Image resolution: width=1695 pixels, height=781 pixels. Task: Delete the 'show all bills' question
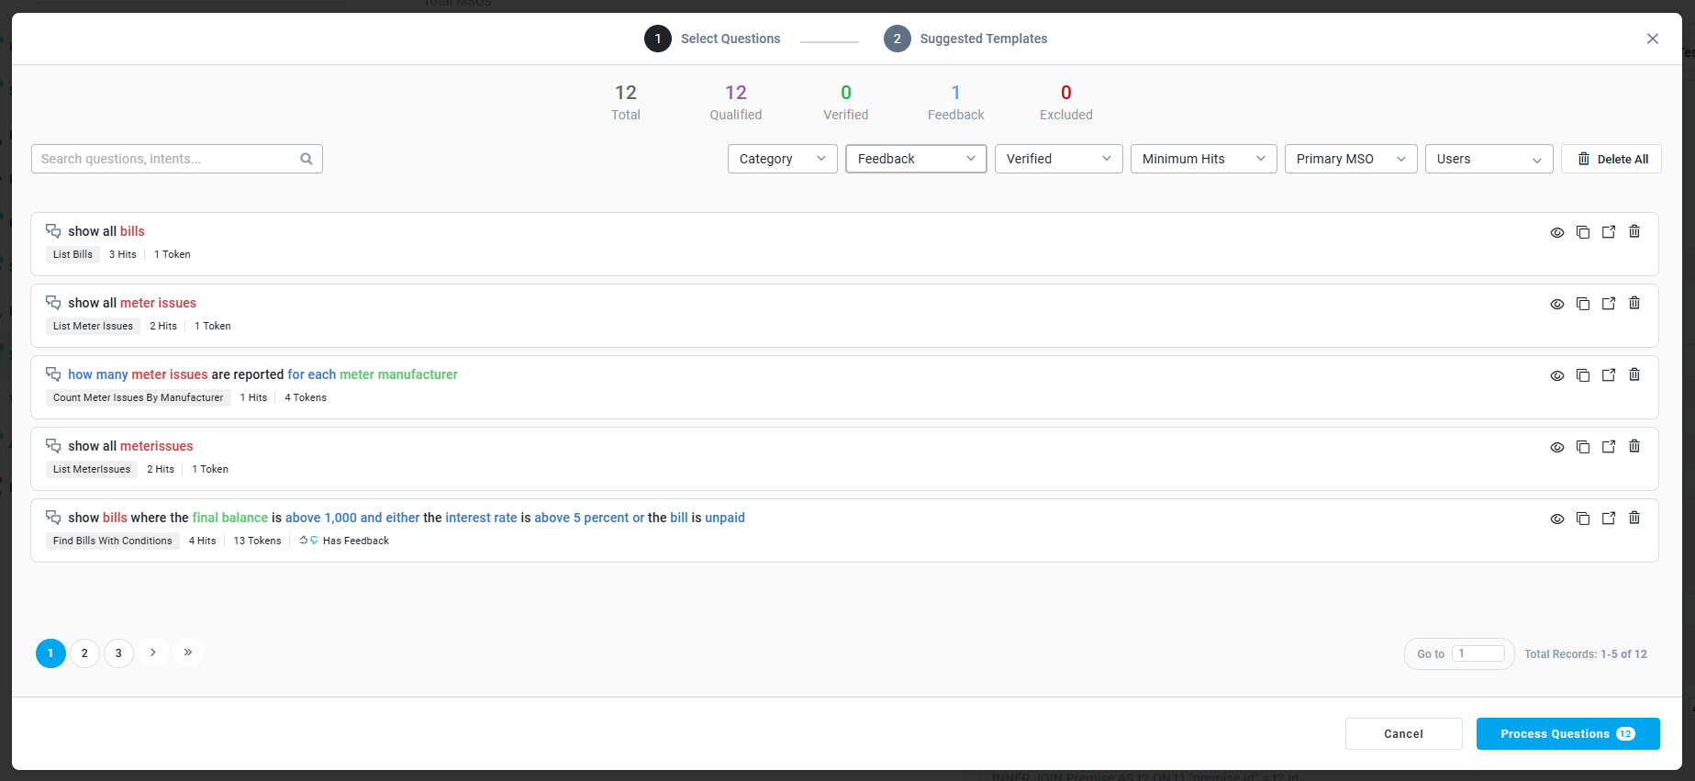coord(1634,231)
